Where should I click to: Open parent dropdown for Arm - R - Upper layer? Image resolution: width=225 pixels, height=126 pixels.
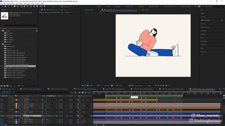coord(85,106)
